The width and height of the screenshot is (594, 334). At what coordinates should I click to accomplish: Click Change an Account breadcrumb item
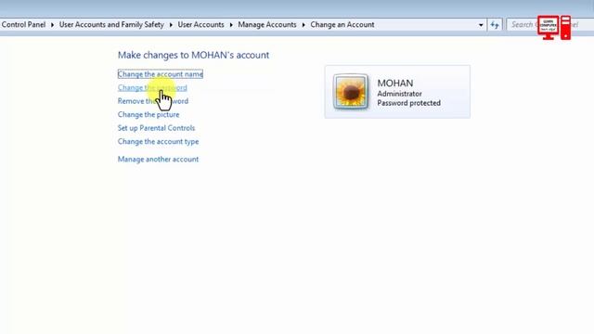(342, 25)
